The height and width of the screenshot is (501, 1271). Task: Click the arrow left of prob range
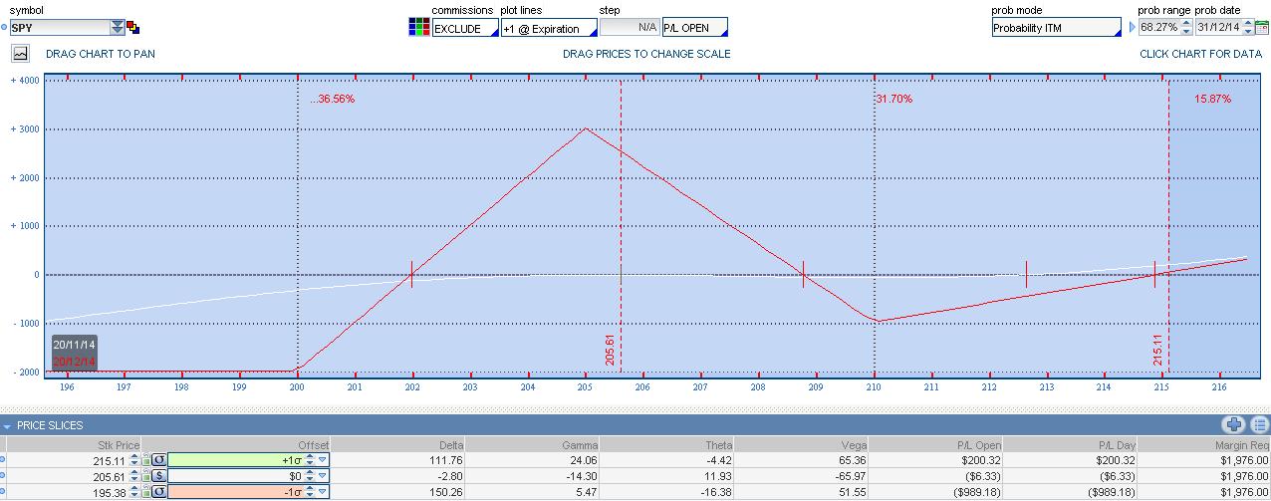pyautogui.click(x=1132, y=28)
